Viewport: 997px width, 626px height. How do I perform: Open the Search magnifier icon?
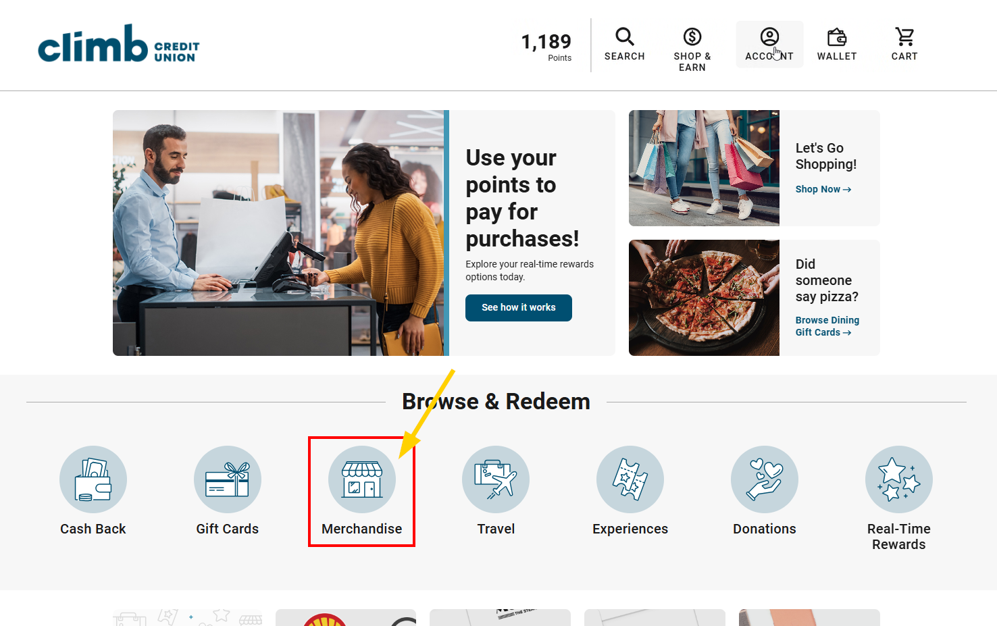coord(625,36)
